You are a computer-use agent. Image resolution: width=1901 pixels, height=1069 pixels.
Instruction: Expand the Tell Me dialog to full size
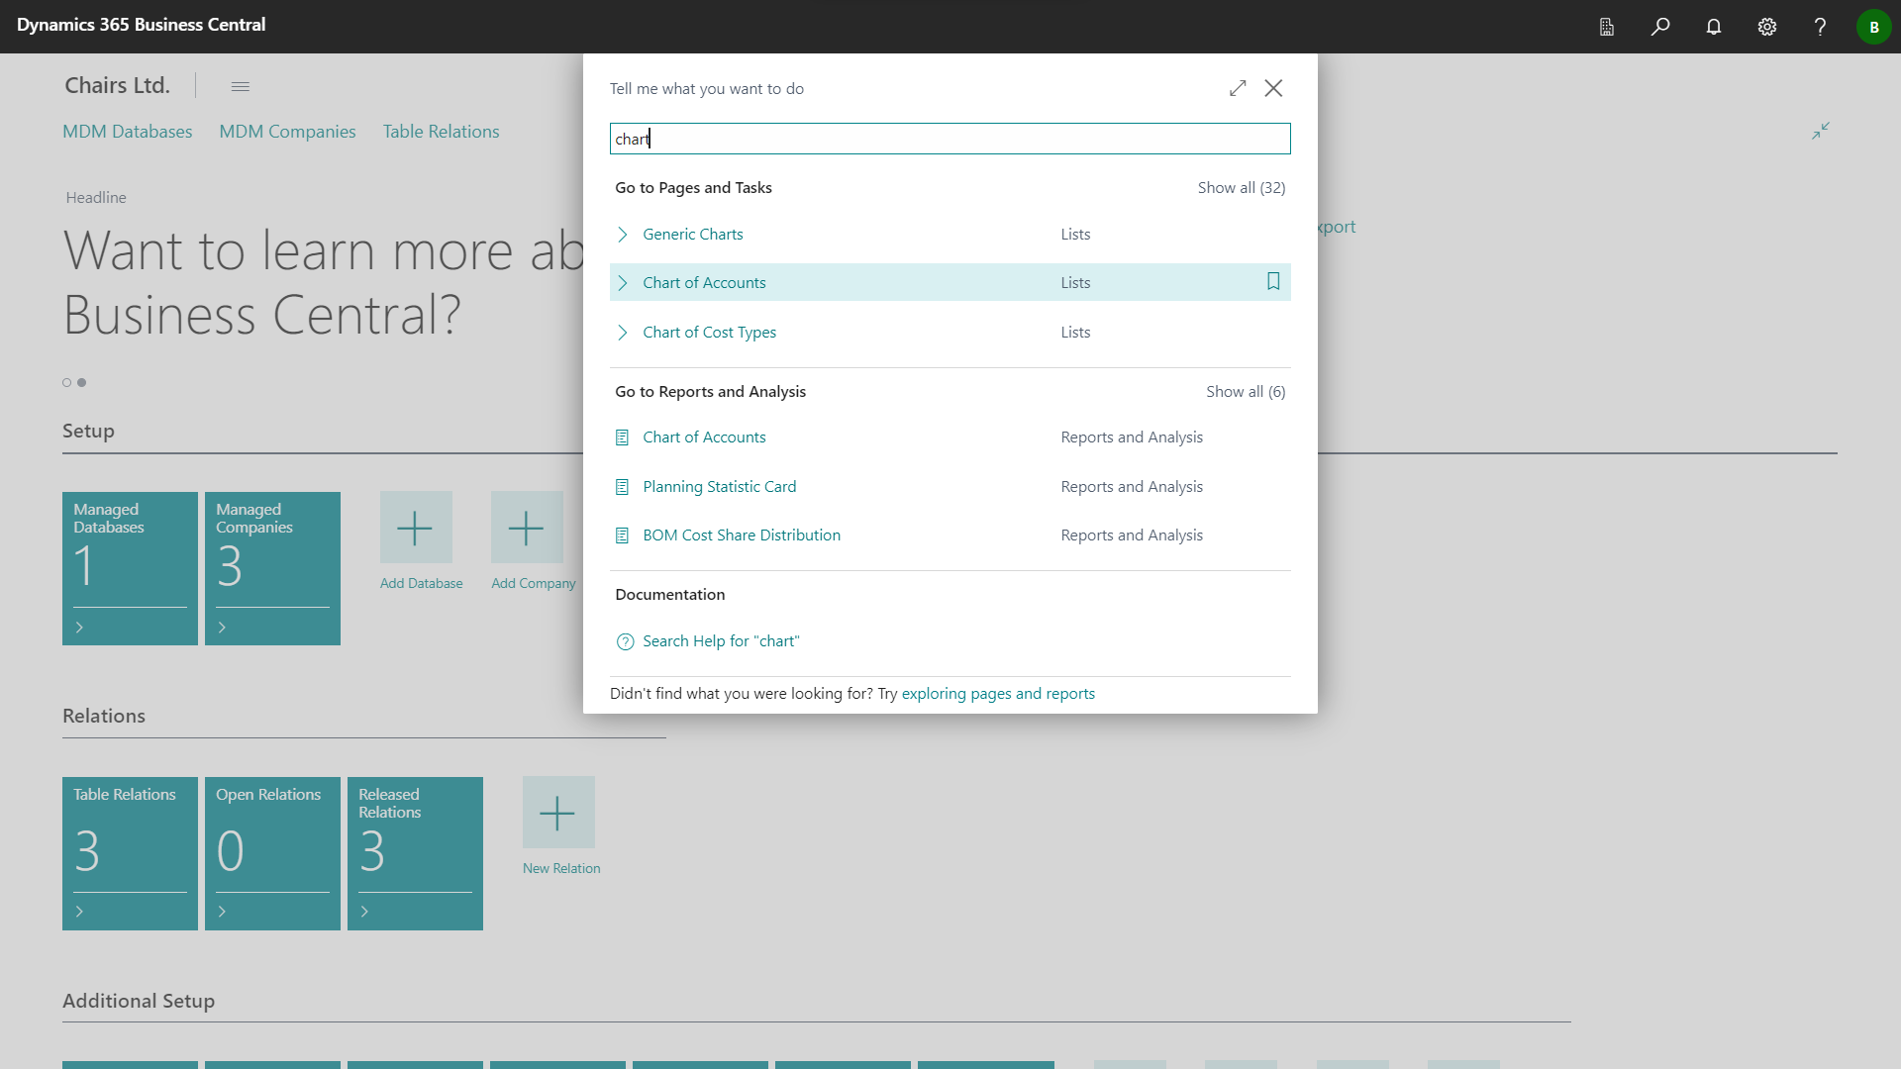[x=1238, y=88]
